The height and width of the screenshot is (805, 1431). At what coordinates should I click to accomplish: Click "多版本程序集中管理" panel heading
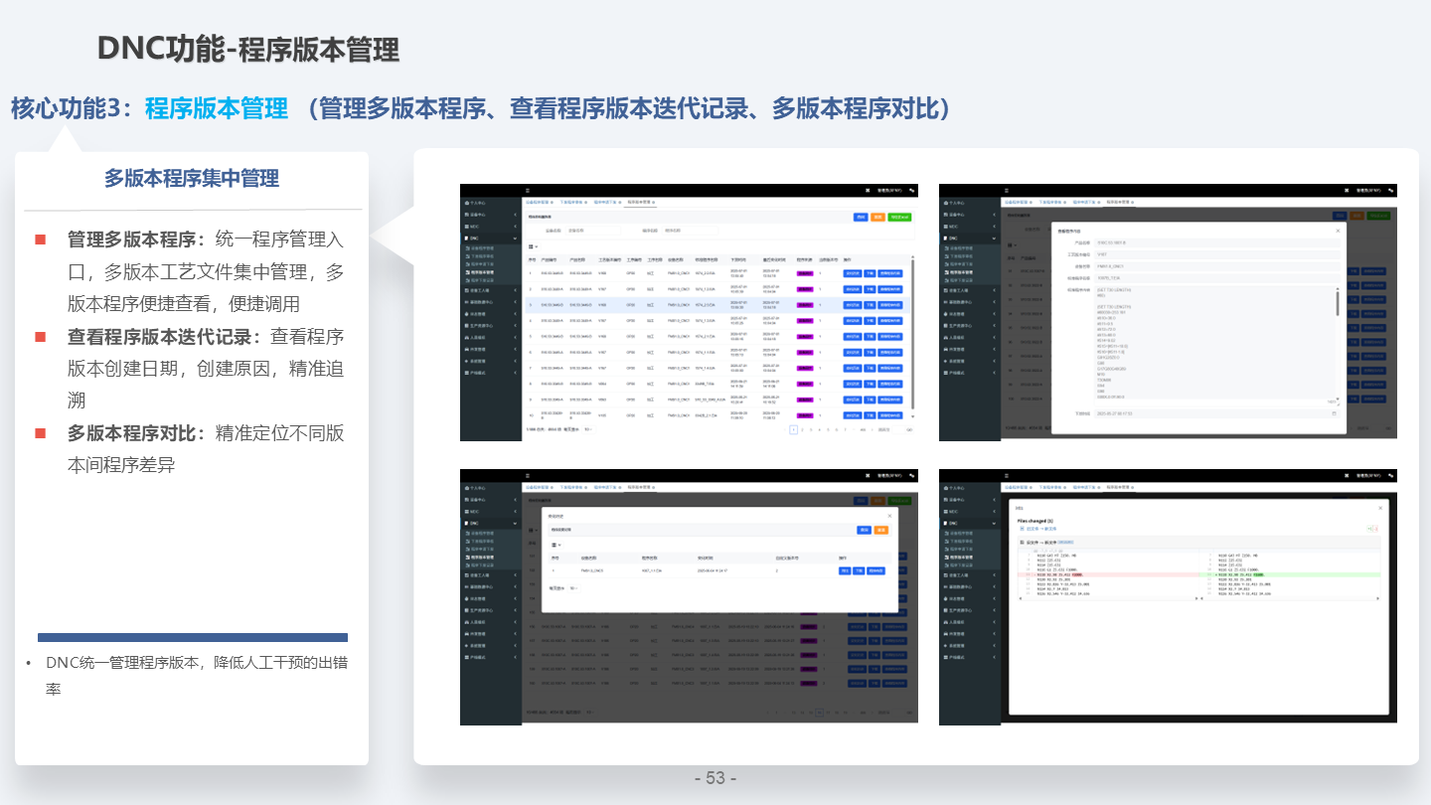[192, 178]
